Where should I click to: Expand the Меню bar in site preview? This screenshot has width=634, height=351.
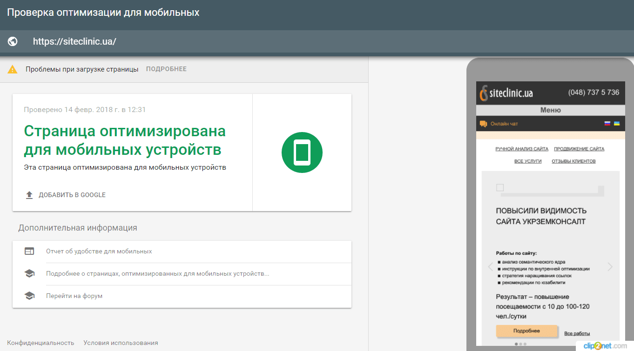click(x=550, y=110)
